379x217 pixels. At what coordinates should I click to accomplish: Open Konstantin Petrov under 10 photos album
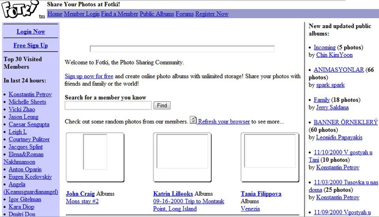(x=338, y=167)
